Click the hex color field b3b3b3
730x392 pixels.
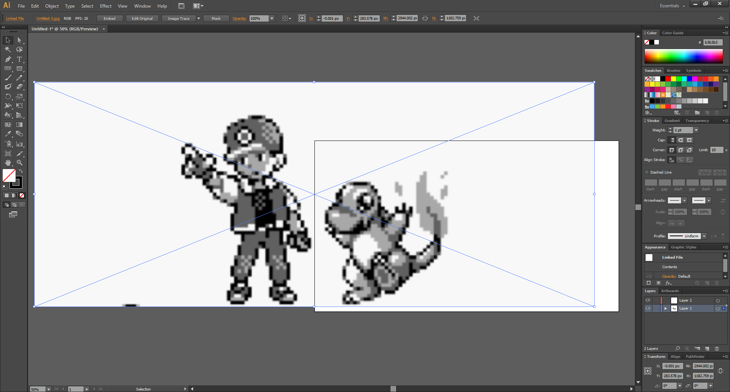click(x=713, y=42)
